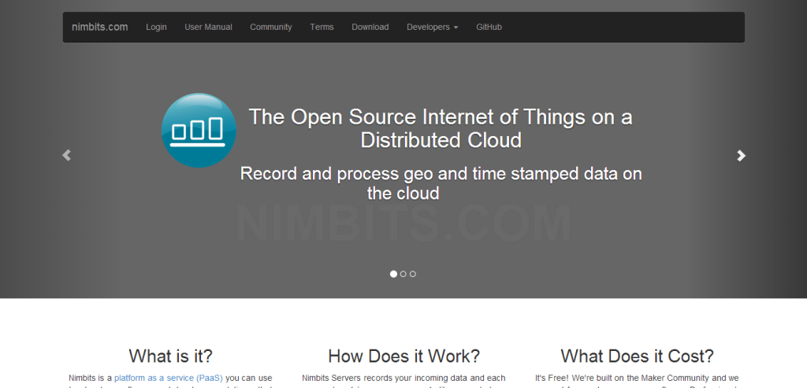This screenshot has width=807, height=388.
Task: Visit the Community page
Action: pyautogui.click(x=270, y=27)
